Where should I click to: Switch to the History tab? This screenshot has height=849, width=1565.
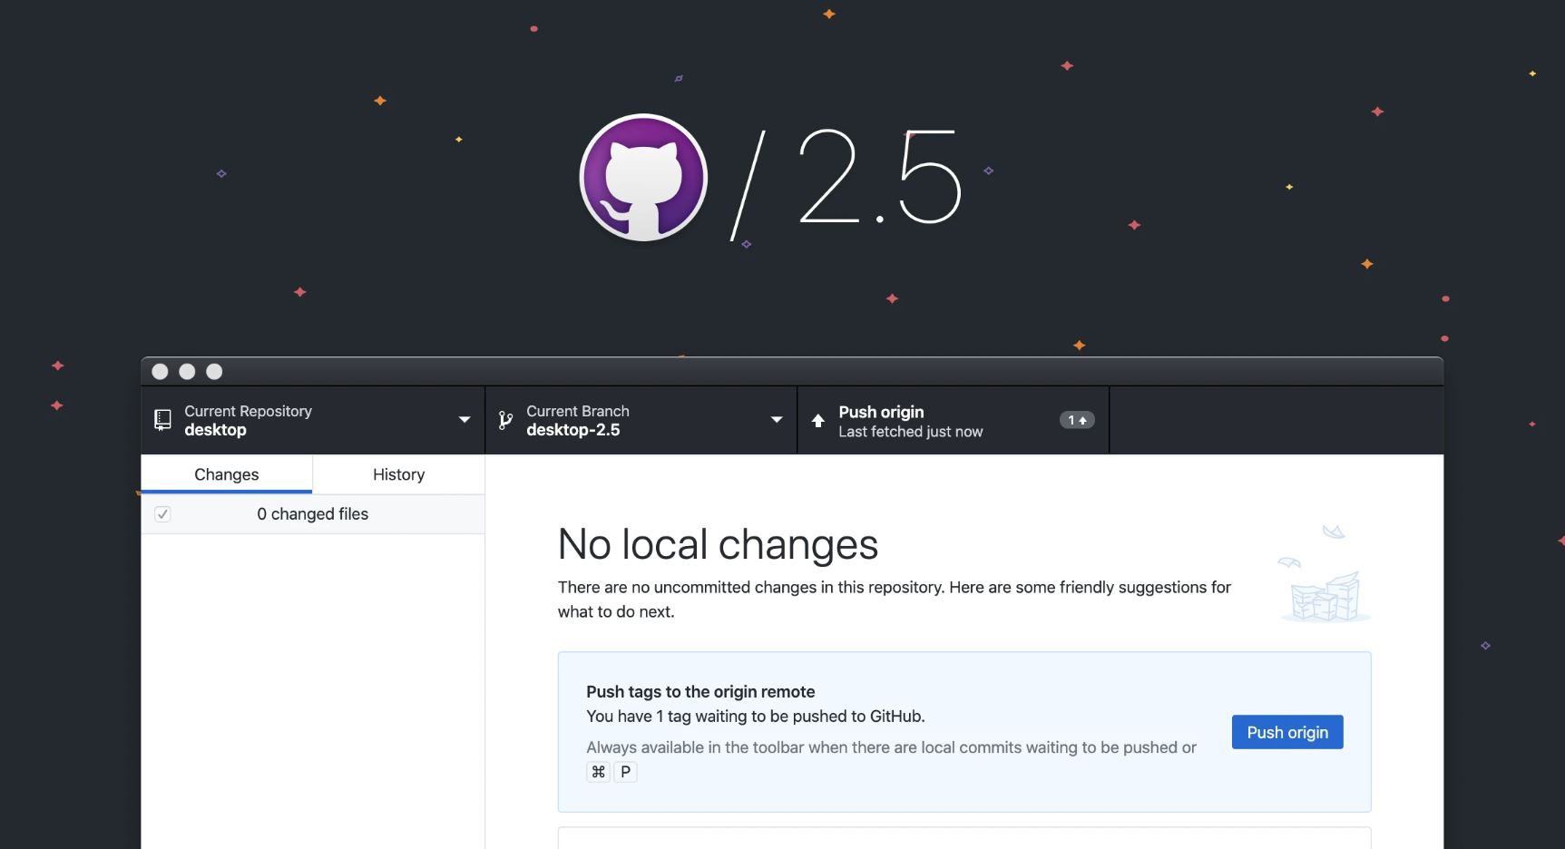point(399,474)
